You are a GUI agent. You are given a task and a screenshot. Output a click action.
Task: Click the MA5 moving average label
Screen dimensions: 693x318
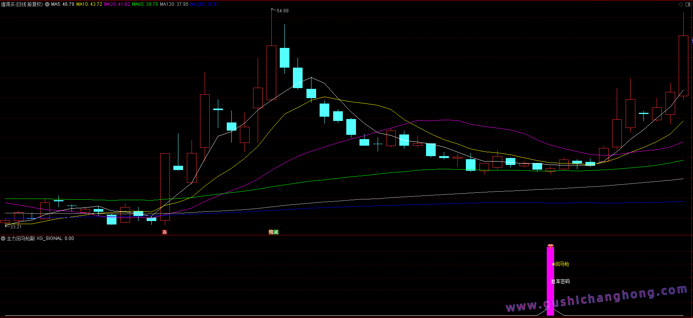coord(62,4)
